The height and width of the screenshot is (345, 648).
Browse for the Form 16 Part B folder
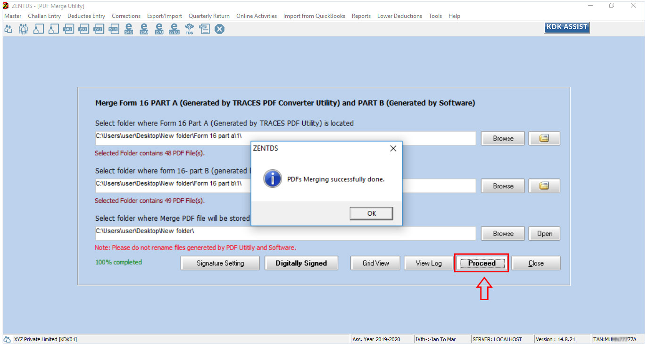click(x=503, y=186)
